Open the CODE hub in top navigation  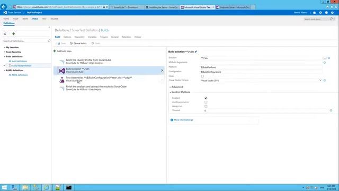(x=16, y=19)
